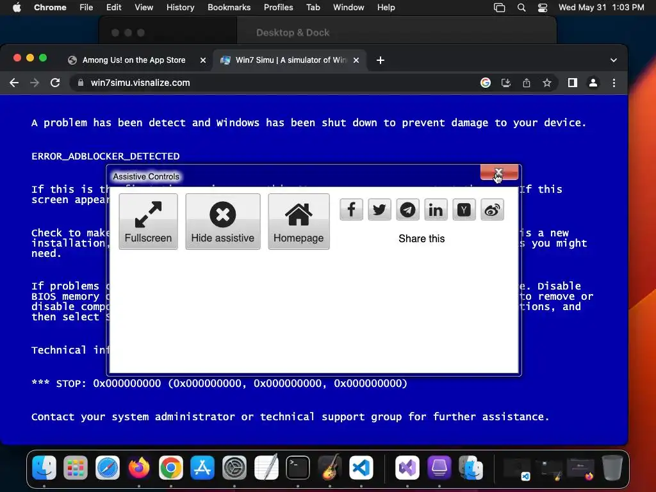656x492 pixels.
Task: Select the Win7 Simu tab
Action: tap(290, 60)
